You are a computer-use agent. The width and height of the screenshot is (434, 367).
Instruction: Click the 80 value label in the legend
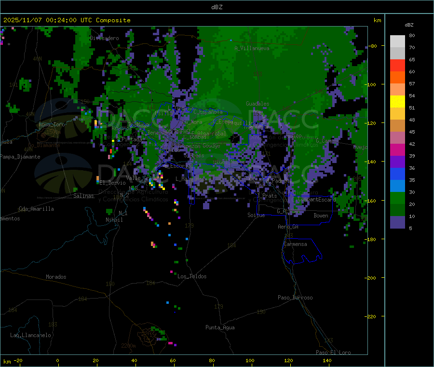pos(412,35)
